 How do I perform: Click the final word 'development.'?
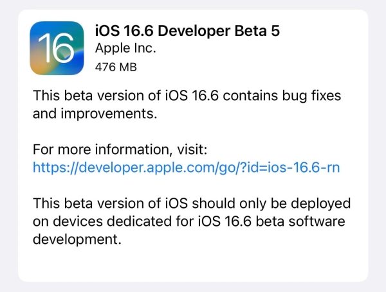click(77, 239)
